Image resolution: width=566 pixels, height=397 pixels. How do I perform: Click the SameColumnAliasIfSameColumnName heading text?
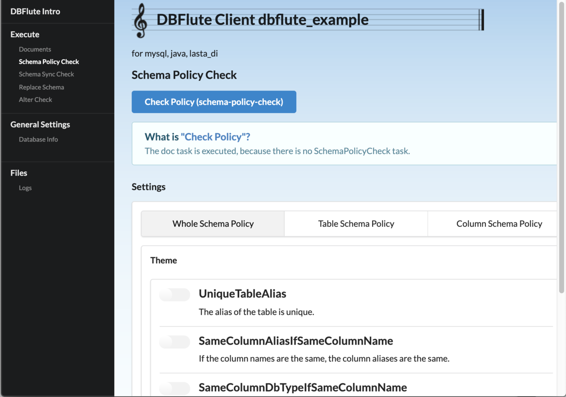tap(296, 340)
